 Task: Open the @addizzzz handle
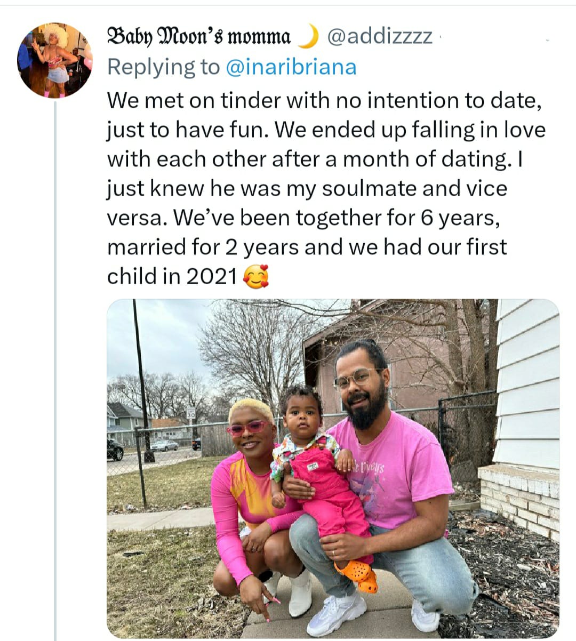379,37
